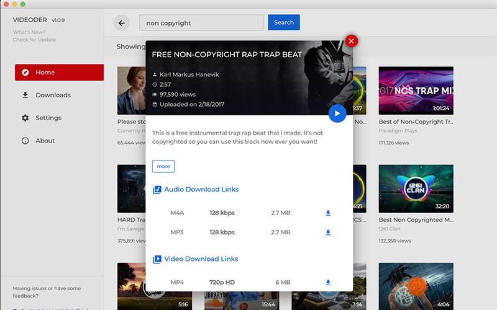This screenshot has height=310, width=497.
Task: Click the Search button
Action: click(284, 22)
